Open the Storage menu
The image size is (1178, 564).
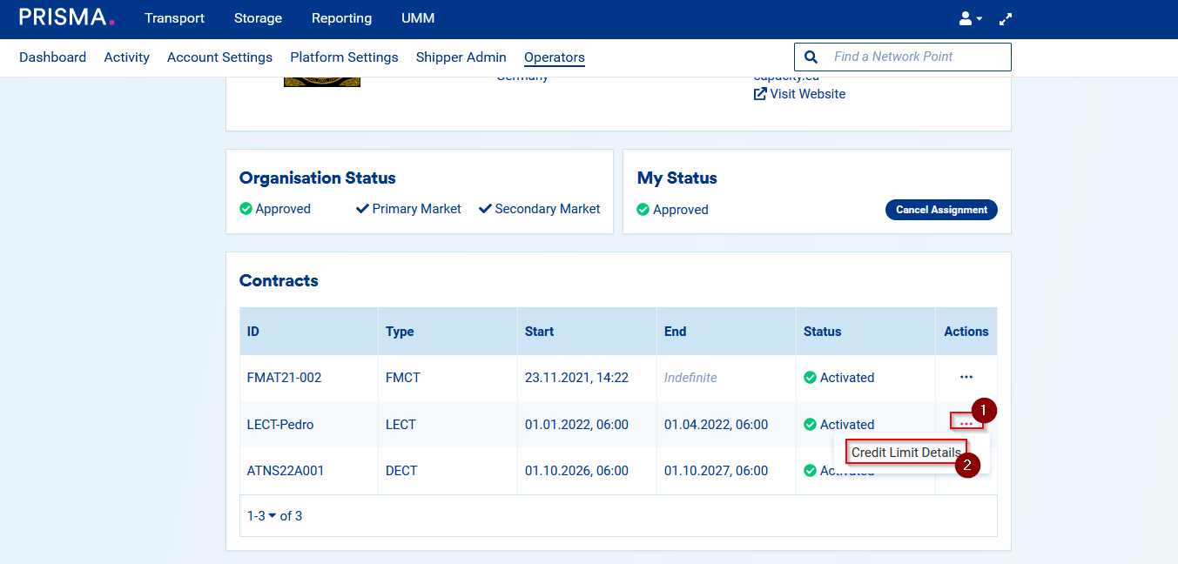pyautogui.click(x=258, y=18)
